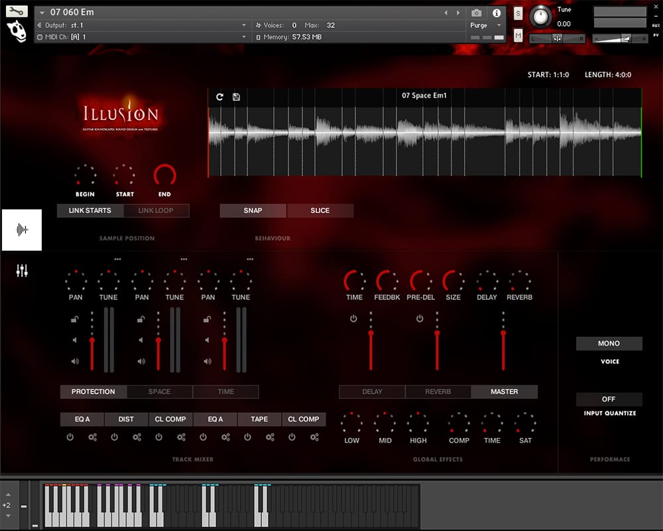
Task: Toggle the delay power button
Action: pyautogui.click(x=353, y=319)
